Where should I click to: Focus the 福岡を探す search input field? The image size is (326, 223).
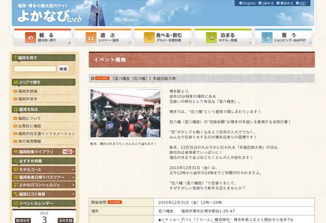pyautogui.click(x=35, y=69)
